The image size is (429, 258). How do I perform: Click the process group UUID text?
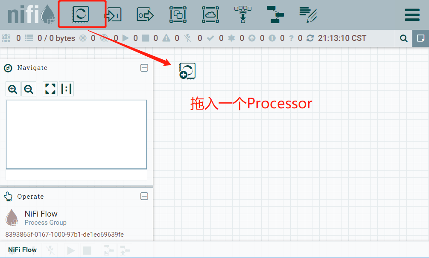click(64, 235)
